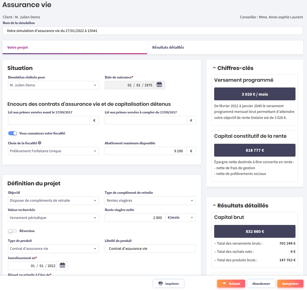This screenshot has height=290, width=307.
Task: Click the Client M. Julien Demo text
Action: tap(21, 17)
